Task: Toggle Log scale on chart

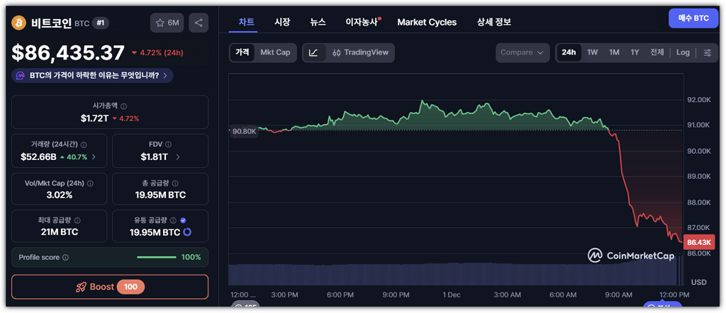Action: [683, 52]
